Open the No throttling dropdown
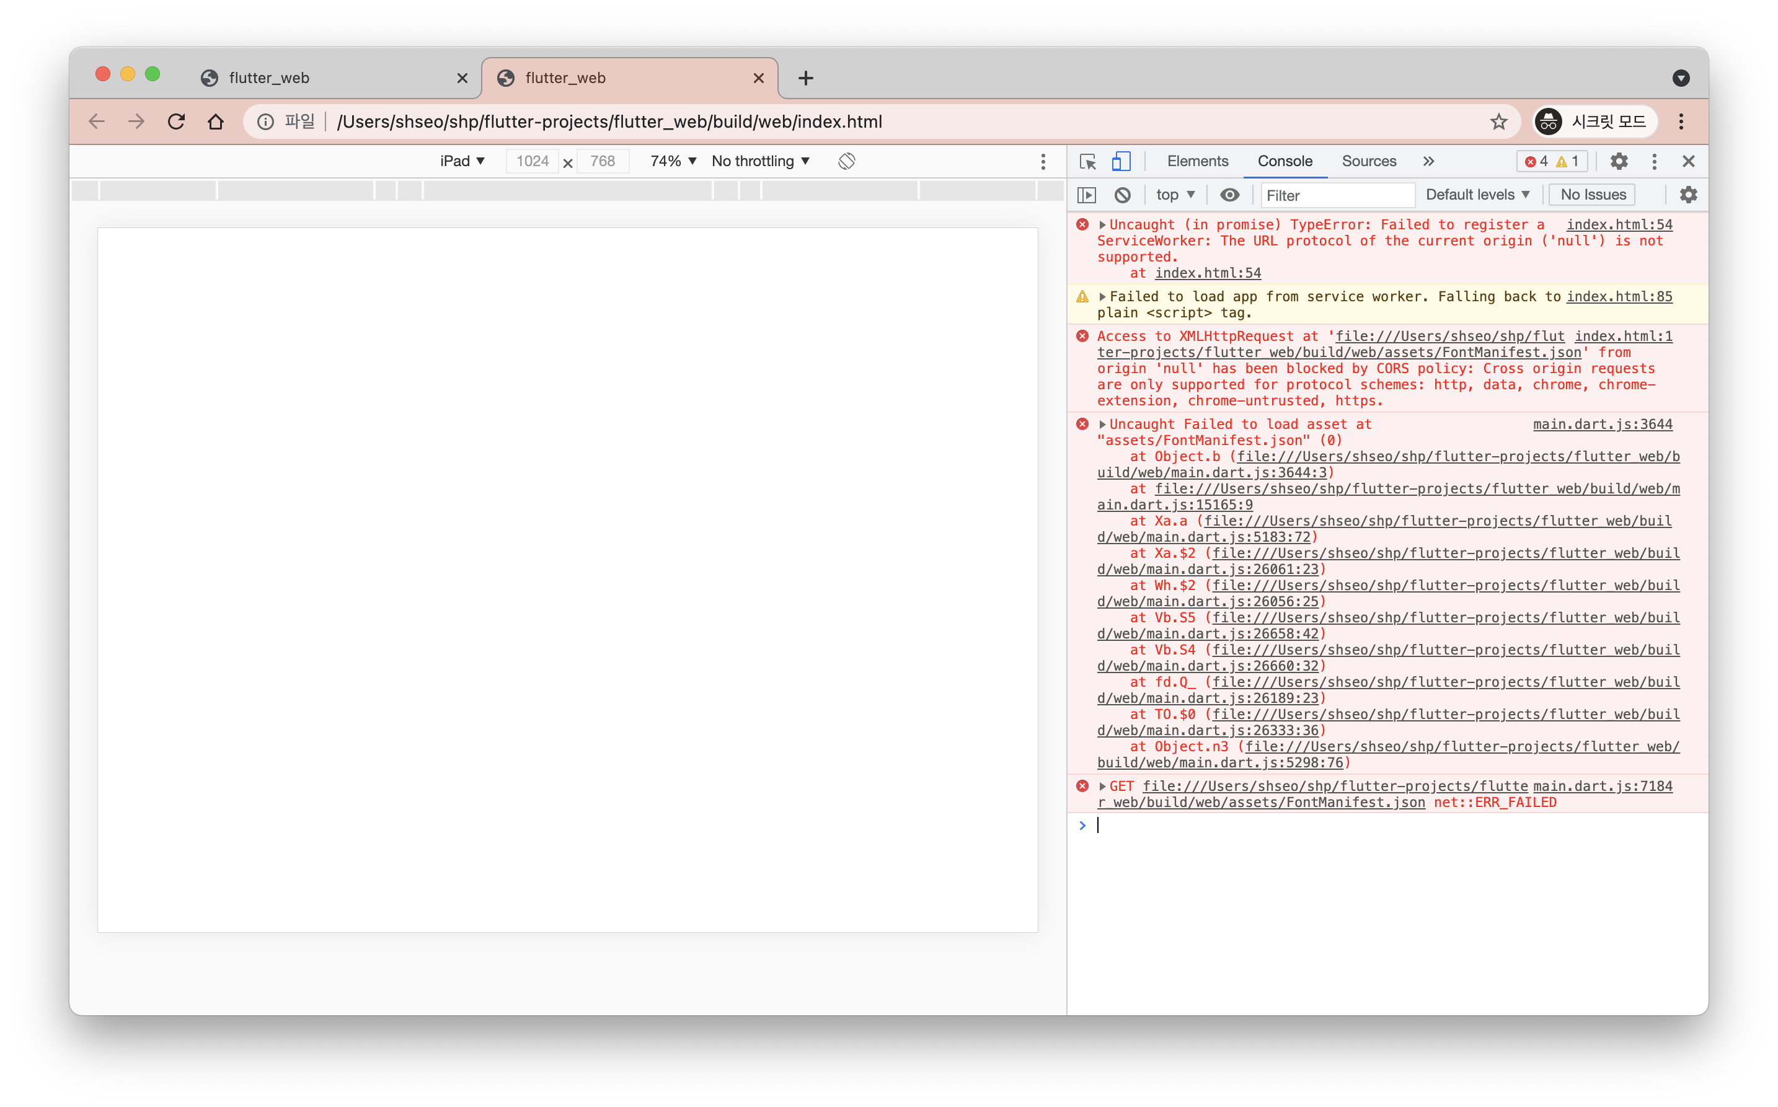Viewport: 1778px width, 1107px height. pyautogui.click(x=760, y=161)
